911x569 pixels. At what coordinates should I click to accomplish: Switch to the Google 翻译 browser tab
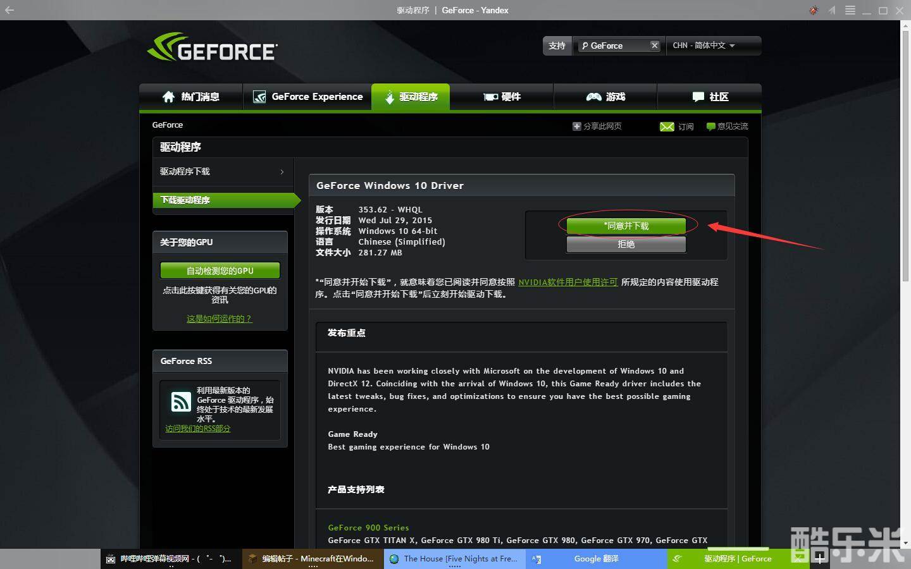click(596, 559)
